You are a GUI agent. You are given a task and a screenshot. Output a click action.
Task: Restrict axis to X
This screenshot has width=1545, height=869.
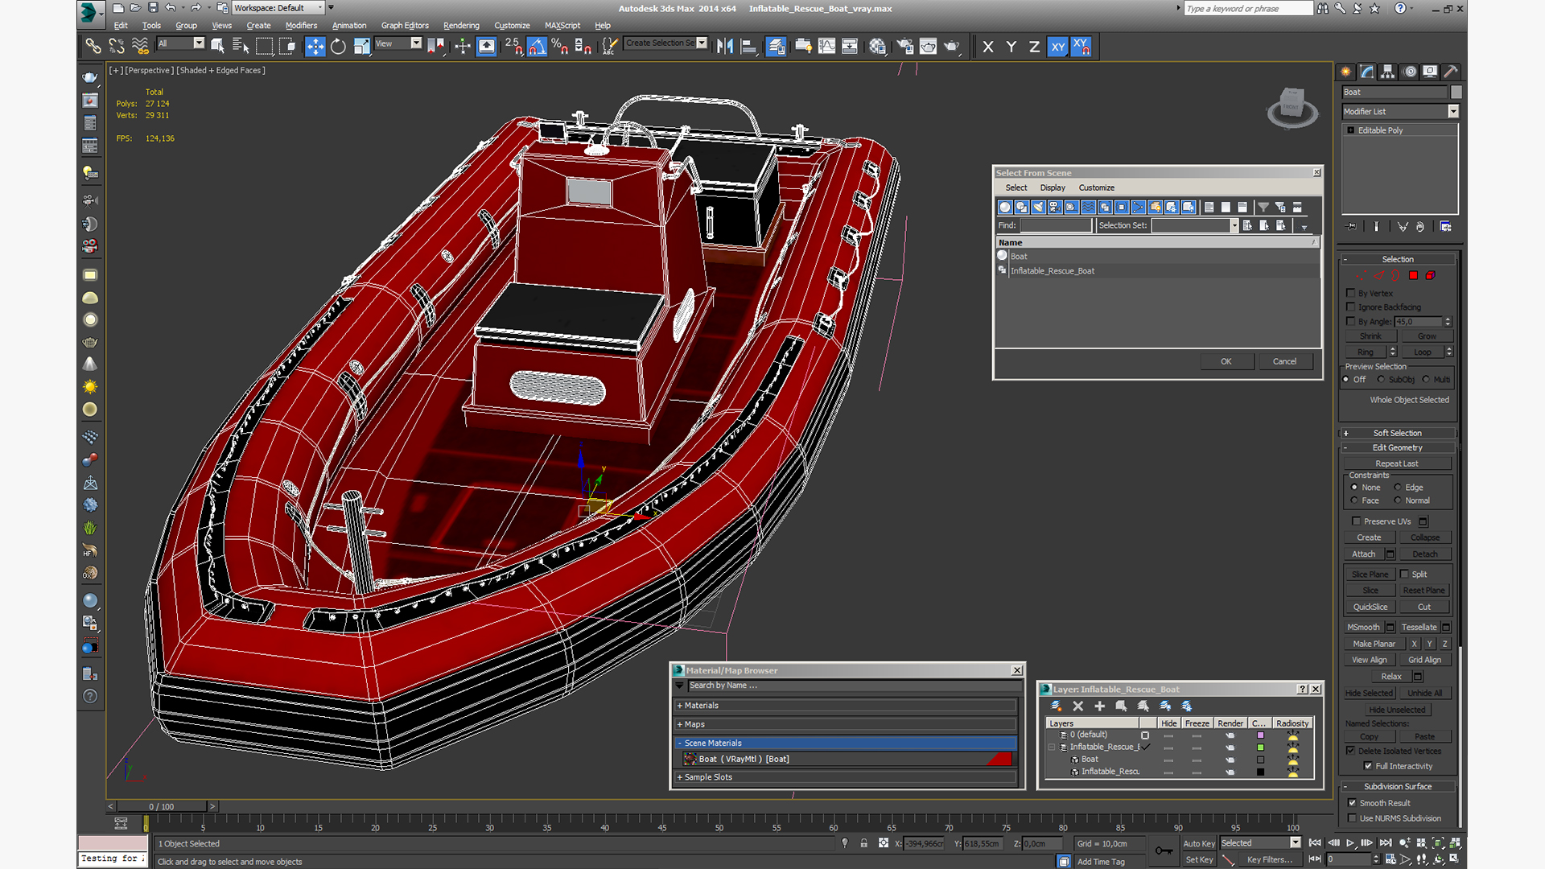tap(988, 47)
